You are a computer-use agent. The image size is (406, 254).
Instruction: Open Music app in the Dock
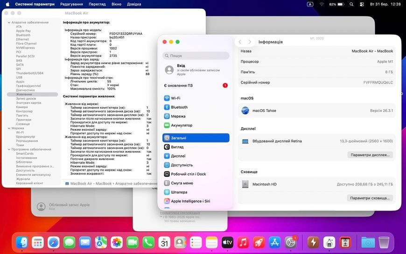[x=243, y=243]
